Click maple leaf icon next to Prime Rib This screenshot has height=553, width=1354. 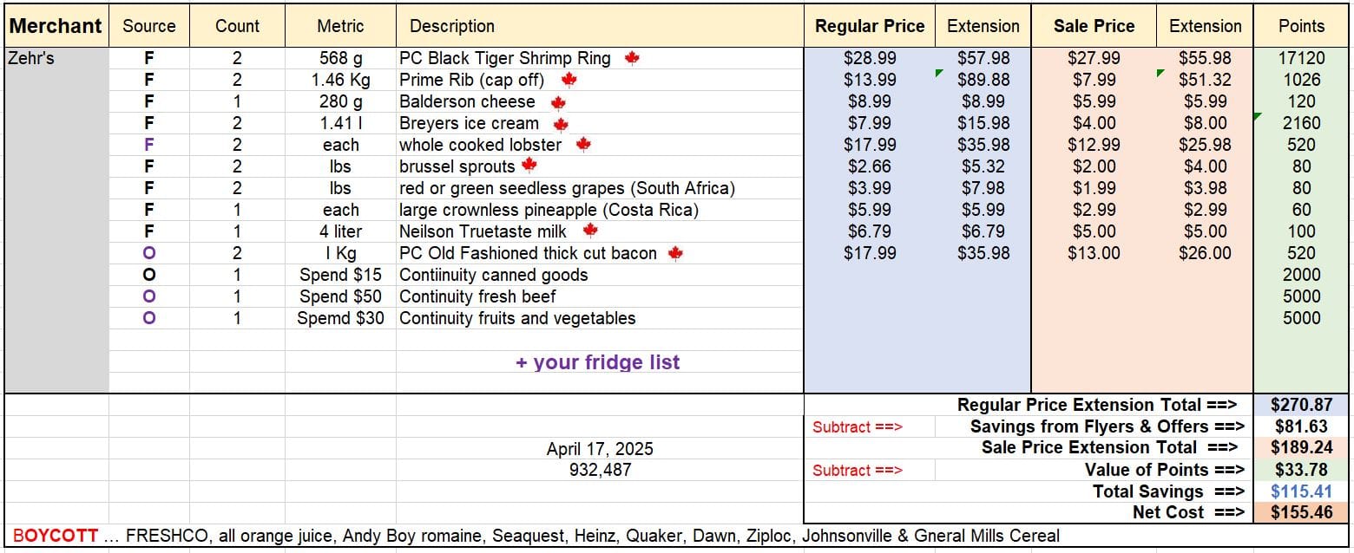pyautogui.click(x=569, y=80)
